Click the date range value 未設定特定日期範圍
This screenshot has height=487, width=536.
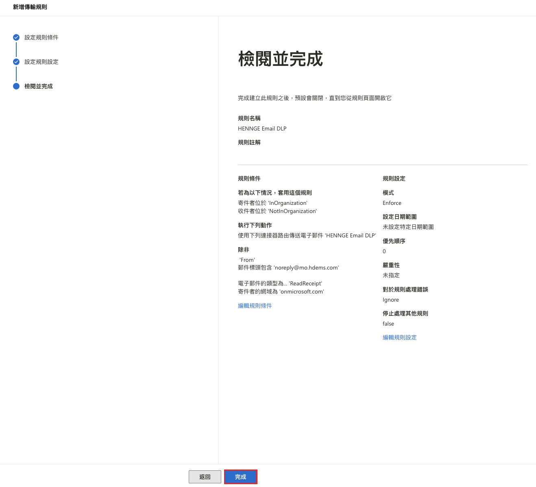[408, 227]
